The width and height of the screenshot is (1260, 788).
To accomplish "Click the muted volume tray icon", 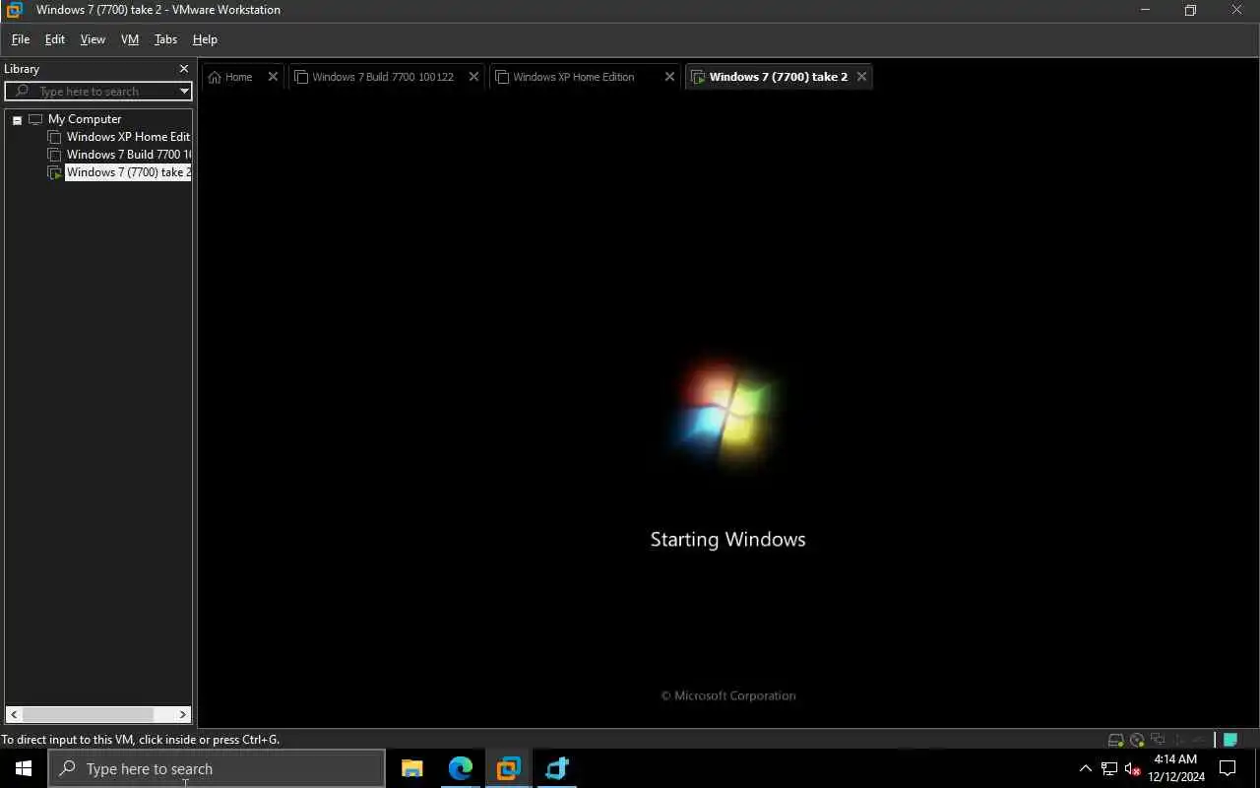I will [x=1132, y=768].
